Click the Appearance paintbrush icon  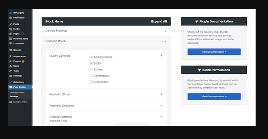coord(11,56)
